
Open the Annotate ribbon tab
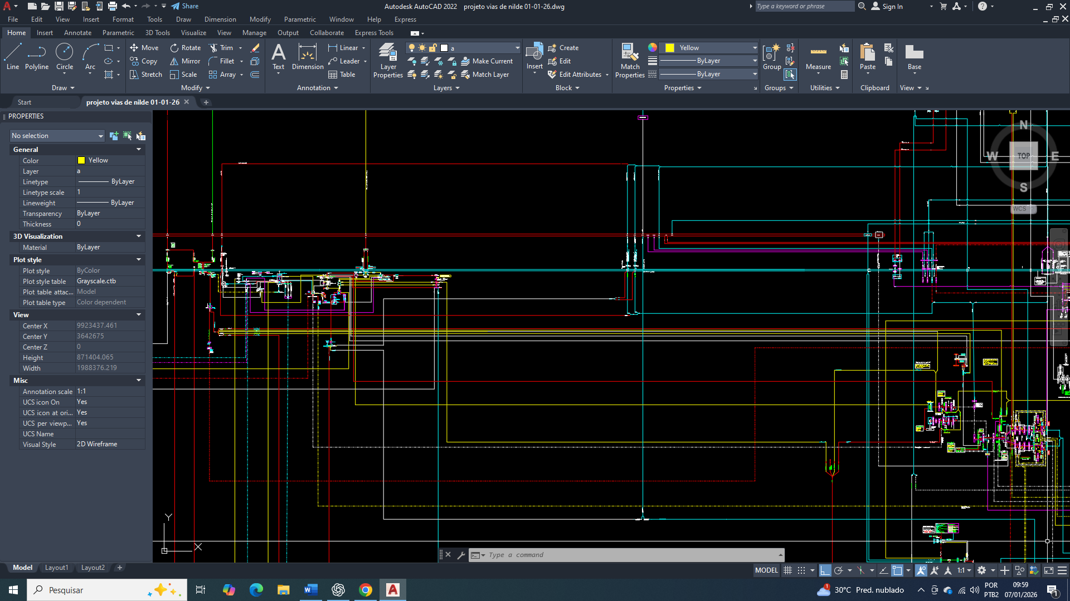pyautogui.click(x=77, y=33)
